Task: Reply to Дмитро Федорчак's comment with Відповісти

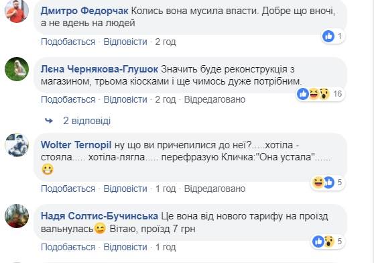Action: point(125,42)
